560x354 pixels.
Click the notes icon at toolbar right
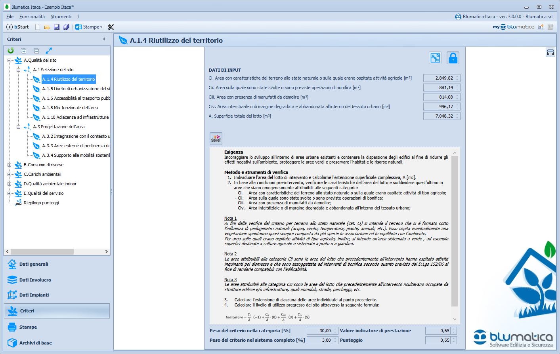(550, 27)
